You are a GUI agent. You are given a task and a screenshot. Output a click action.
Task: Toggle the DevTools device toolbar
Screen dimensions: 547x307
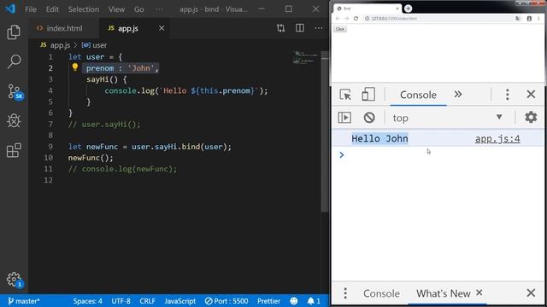pyautogui.click(x=368, y=94)
